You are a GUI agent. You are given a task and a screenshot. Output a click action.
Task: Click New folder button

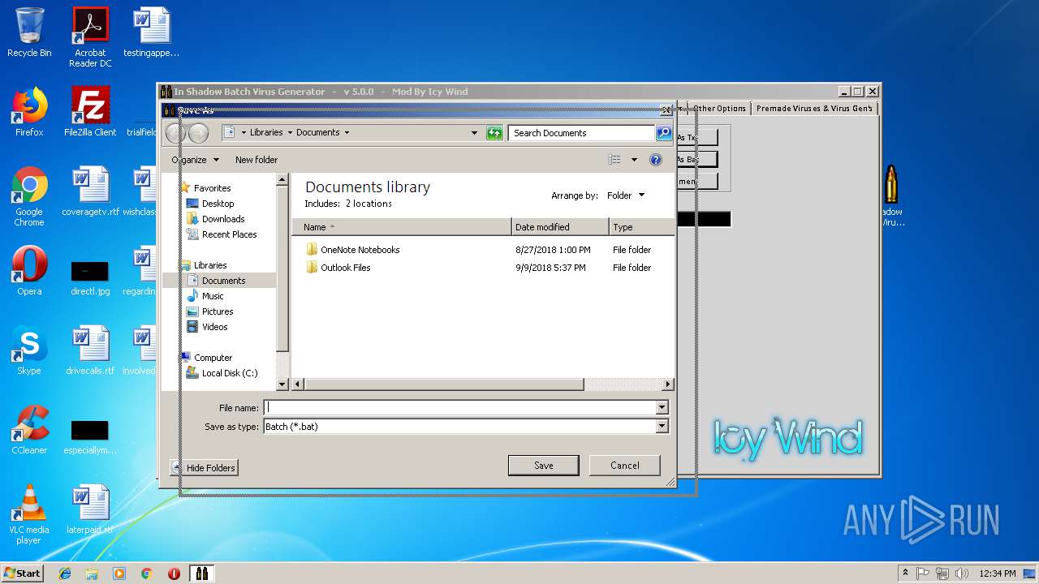[257, 160]
